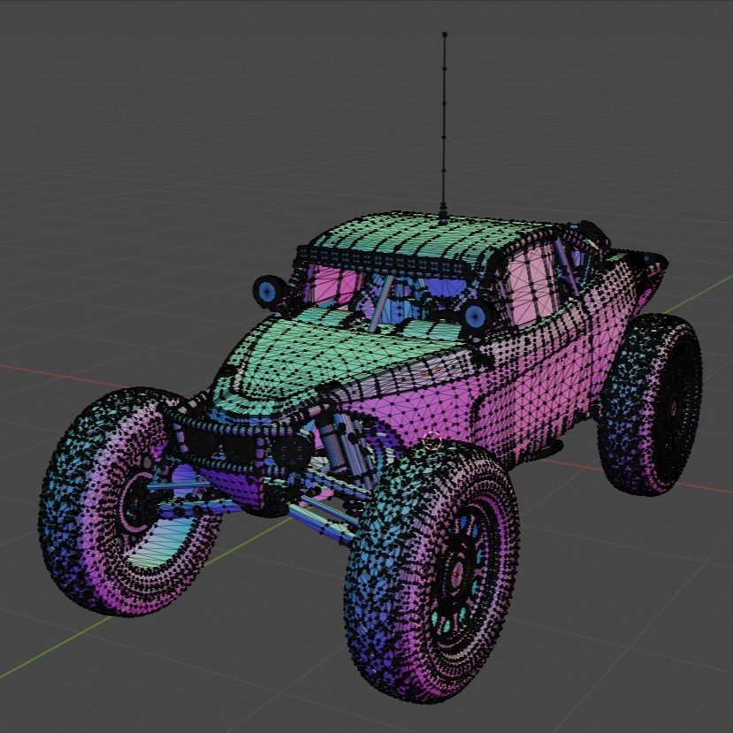Select the top vertex of the antenna
This screenshot has width=733, height=733.
(x=445, y=34)
